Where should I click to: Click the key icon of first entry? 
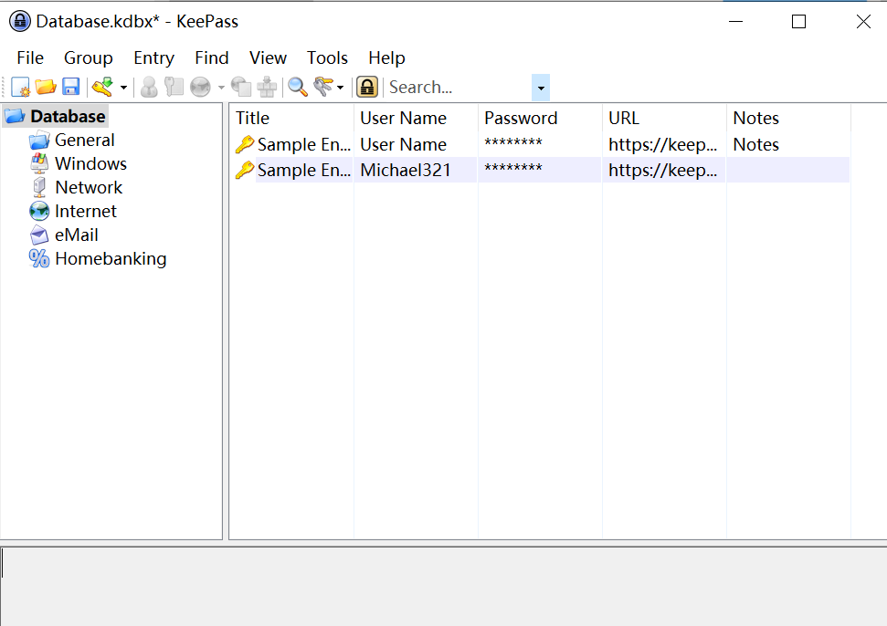click(245, 144)
